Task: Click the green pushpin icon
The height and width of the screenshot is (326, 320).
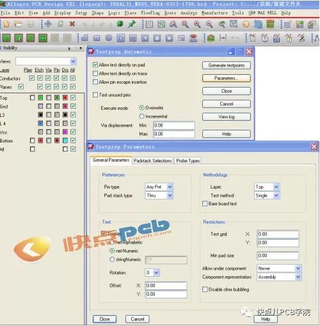Action: point(132,24)
